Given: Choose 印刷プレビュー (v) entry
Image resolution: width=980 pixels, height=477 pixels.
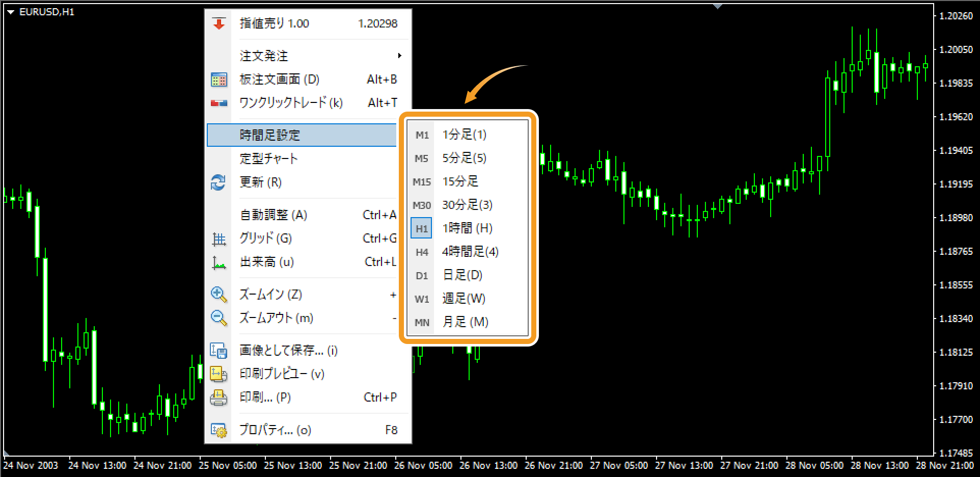Looking at the screenshot, I should (308, 374).
